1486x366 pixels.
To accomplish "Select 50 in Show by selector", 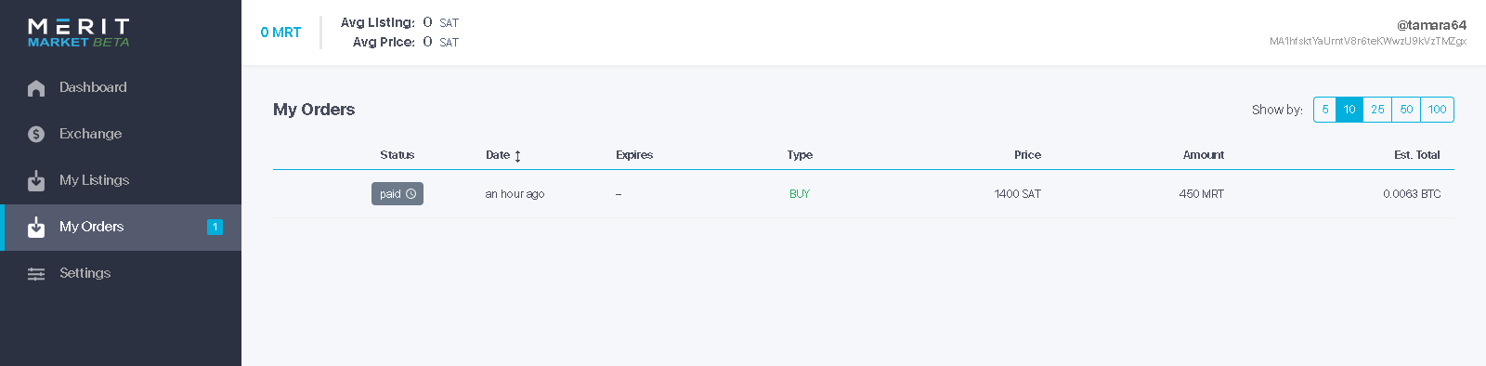I will coord(1406,110).
